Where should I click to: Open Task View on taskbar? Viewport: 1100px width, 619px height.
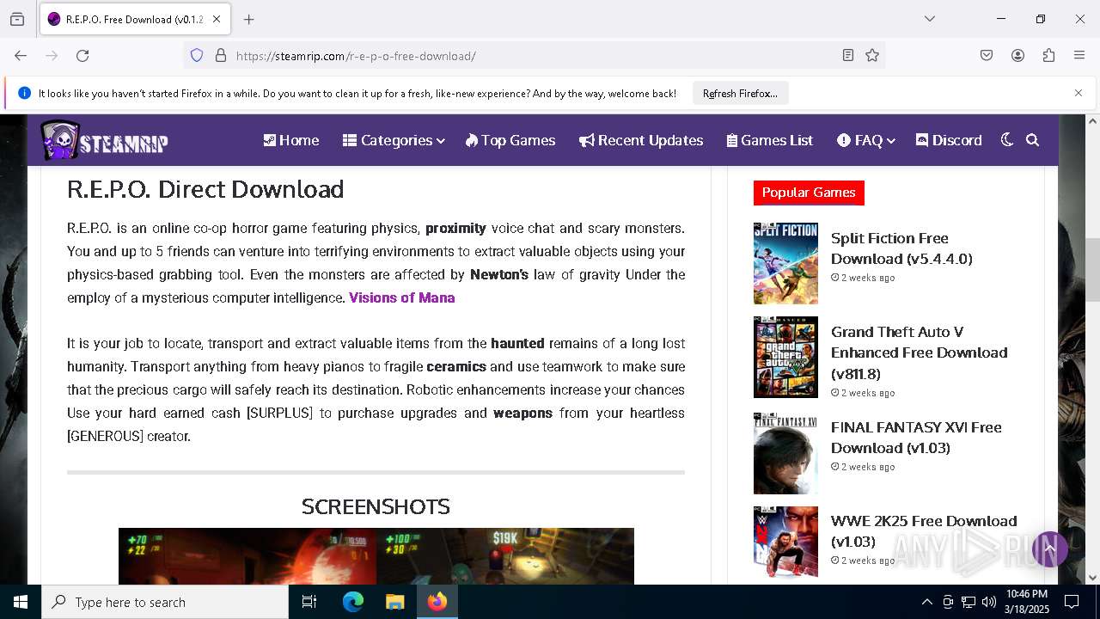tap(309, 602)
